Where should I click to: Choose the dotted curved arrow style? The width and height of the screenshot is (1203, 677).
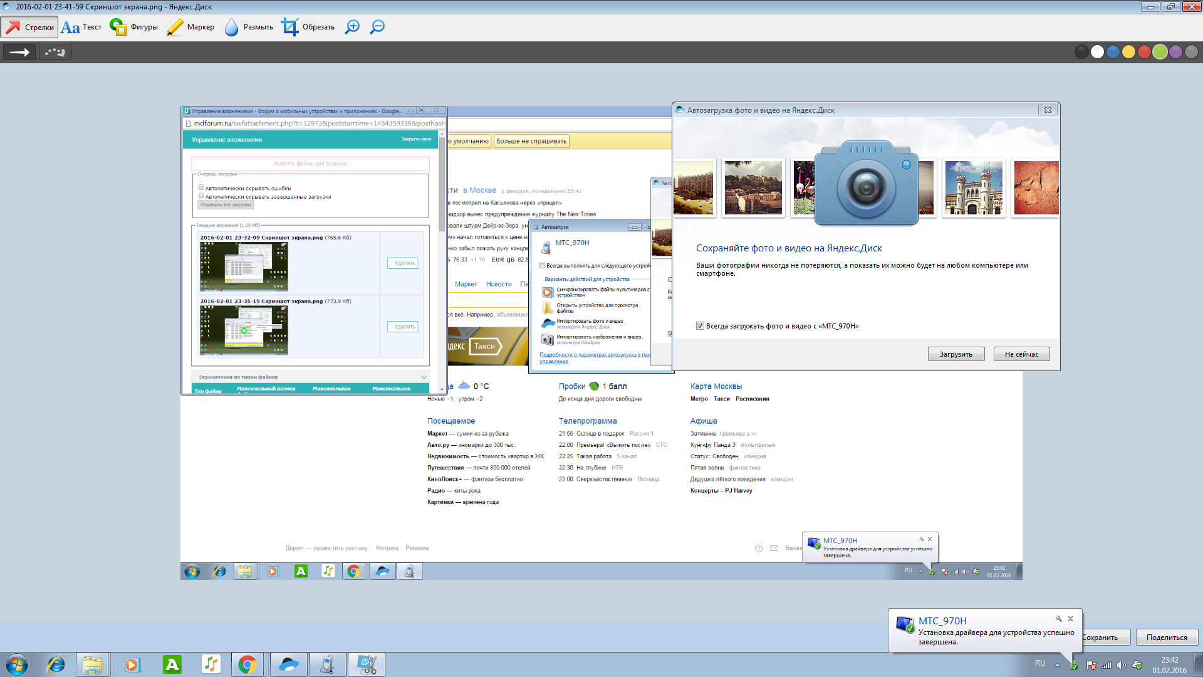[x=55, y=52]
